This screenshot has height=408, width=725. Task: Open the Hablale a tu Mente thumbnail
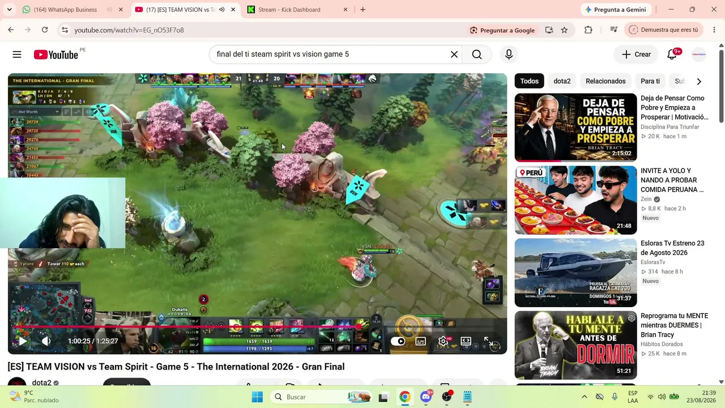point(575,345)
